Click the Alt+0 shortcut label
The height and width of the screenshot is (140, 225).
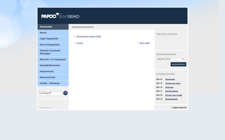[159, 79]
